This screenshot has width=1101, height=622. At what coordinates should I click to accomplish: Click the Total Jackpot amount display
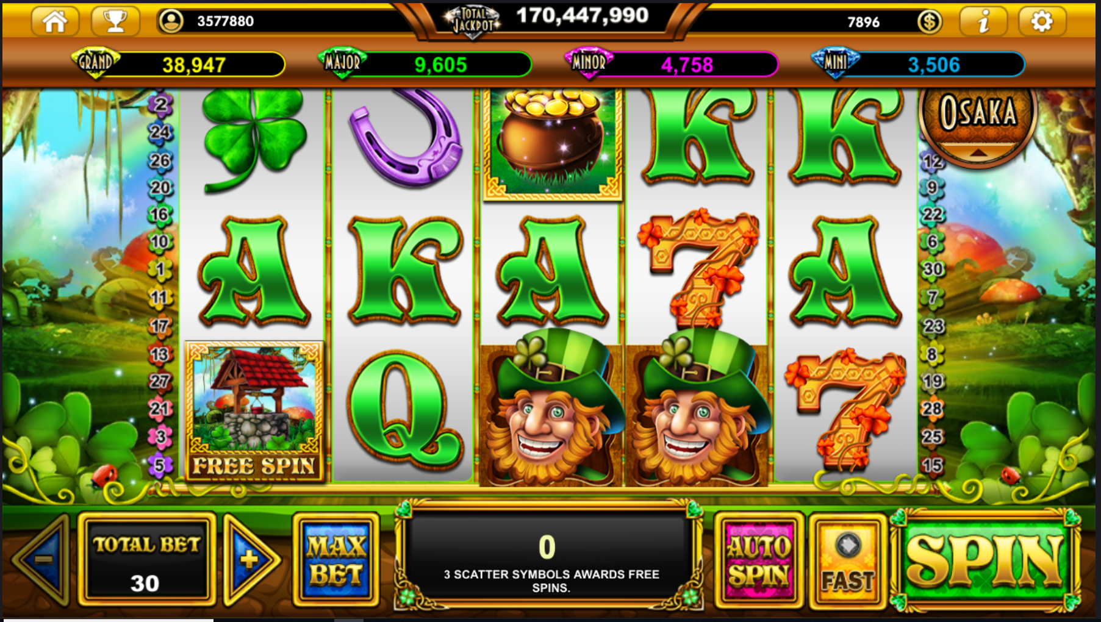point(582,15)
